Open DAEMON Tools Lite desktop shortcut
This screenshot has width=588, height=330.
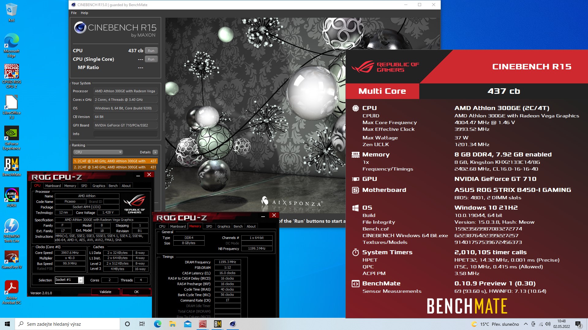(11, 231)
